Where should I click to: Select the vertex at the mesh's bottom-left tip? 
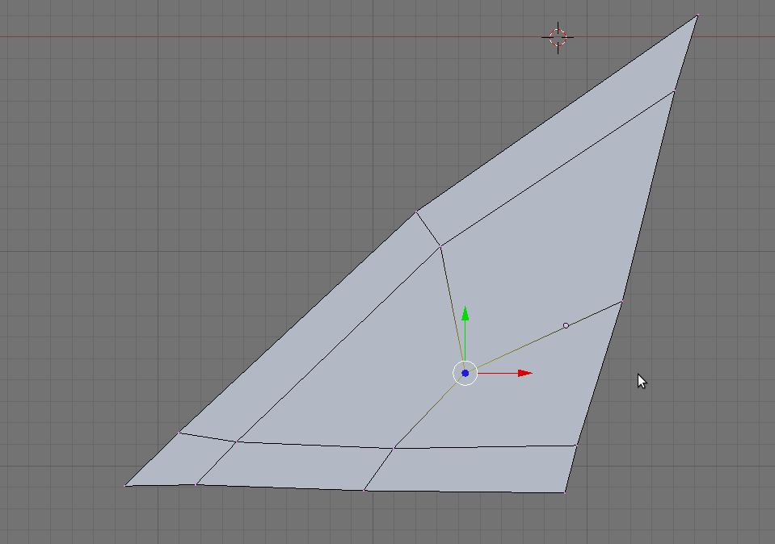(x=124, y=486)
